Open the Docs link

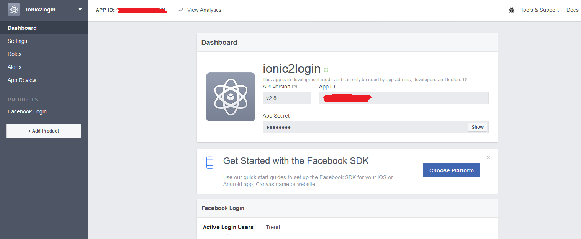[572, 10]
